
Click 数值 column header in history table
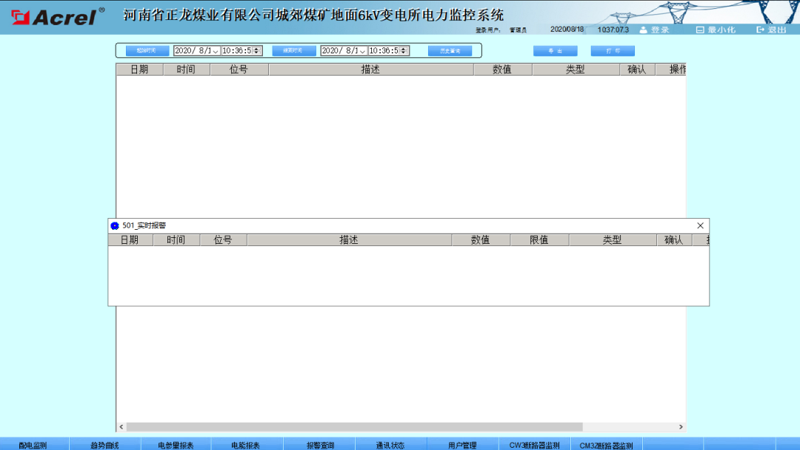pyautogui.click(x=502, y=70)
